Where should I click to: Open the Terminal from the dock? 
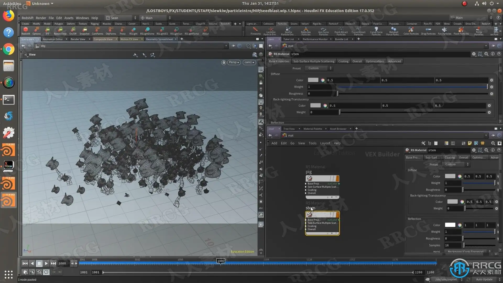pyautogui.click(x=9, y=100)
